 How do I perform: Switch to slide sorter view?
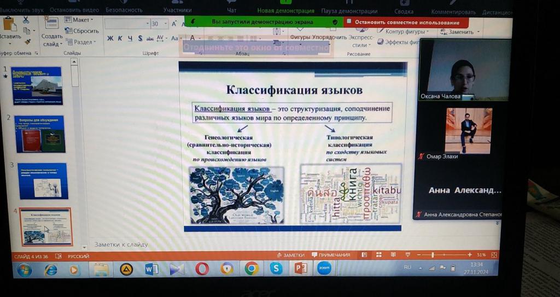pos(378,255)
